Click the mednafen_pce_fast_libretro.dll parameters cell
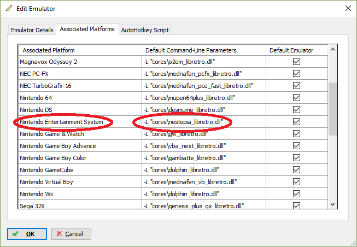This screenshot has height=247, width=357. tap(204, 86)
